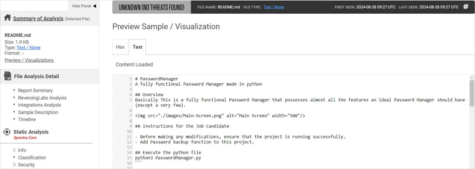
Task: Open Integrations Analysis item
Action: coord(39,105)
